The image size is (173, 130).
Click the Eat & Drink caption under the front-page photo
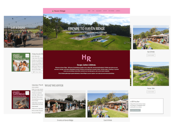pos(108,120)
